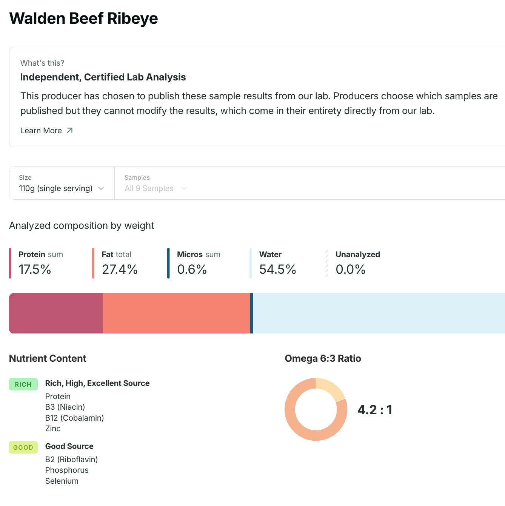The width and height of the screenshot is (505, 506).
Task: Select the thin dark Micros bar segment
Action: [251, 313]
